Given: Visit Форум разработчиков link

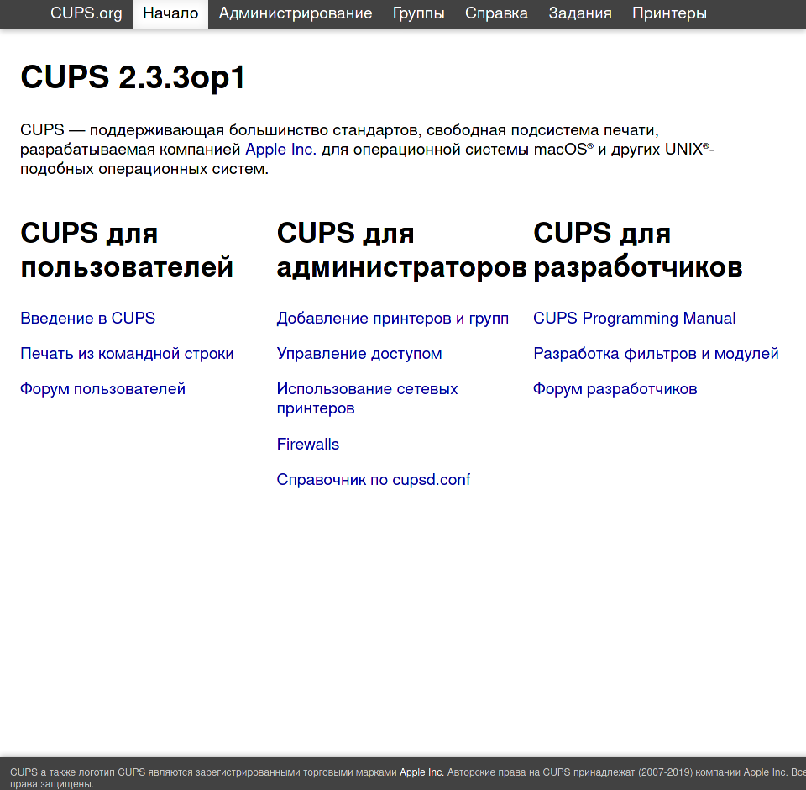Looking at the screenshot, I should (615, 389).
